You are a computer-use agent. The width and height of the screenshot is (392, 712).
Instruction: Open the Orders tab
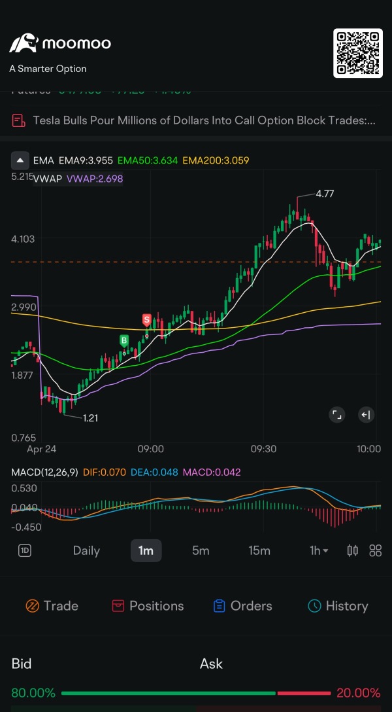pyautogui.click(x=242, y=606)
